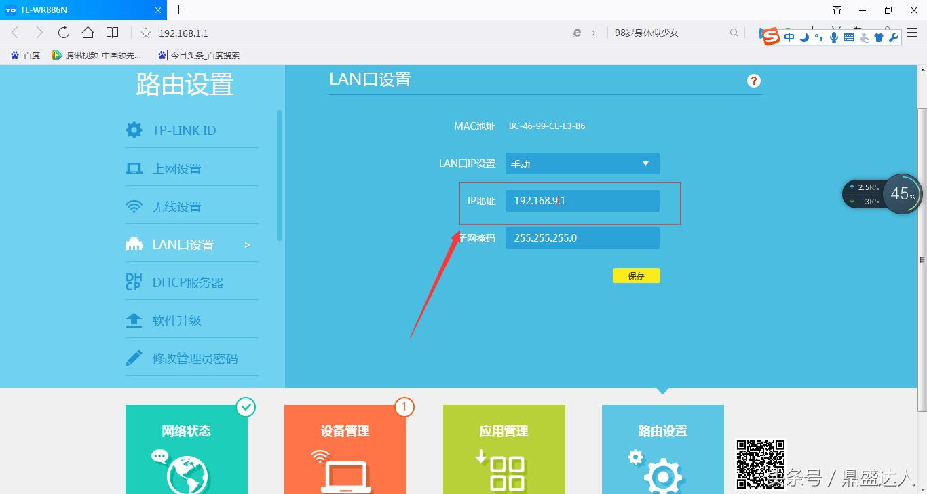This screenshot has height=494, width=927.
Task: Click the chevron next to IE icon
Action: point(594,33)
